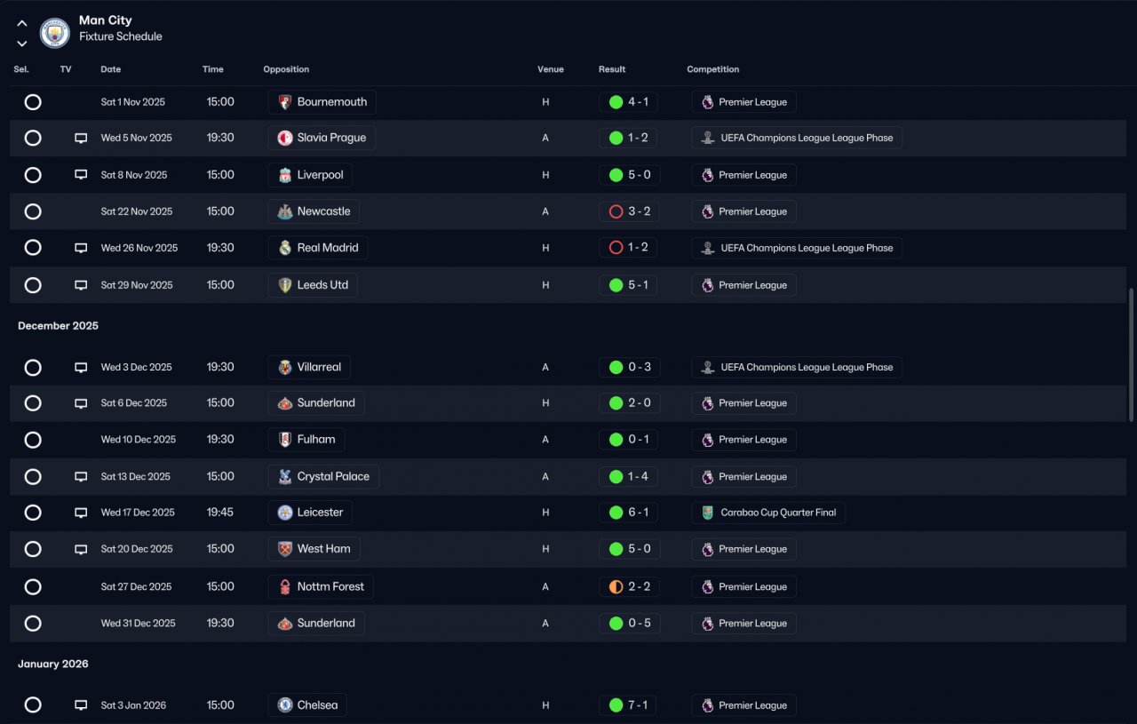
Task: Click the Man City club badge
Action: click(x=55, y=34)
